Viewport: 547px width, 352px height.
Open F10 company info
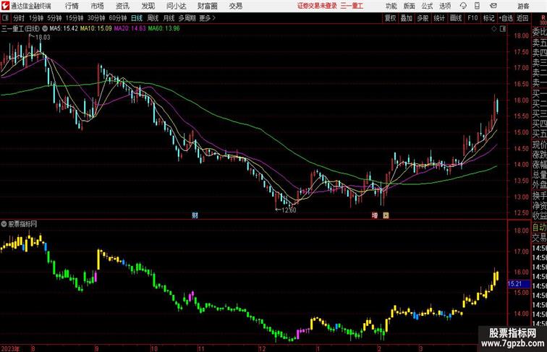pyautogui.click(x=472, y=18)
